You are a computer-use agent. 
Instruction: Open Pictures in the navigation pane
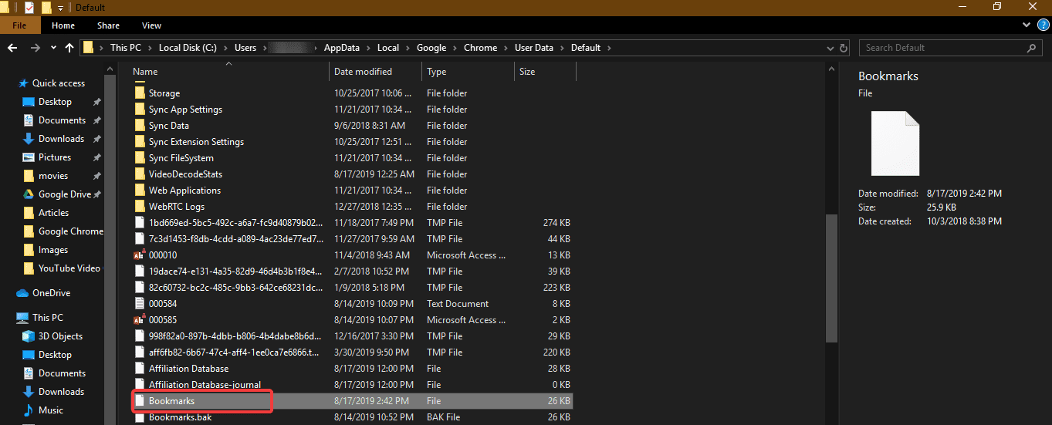click(x=55, y=157)
